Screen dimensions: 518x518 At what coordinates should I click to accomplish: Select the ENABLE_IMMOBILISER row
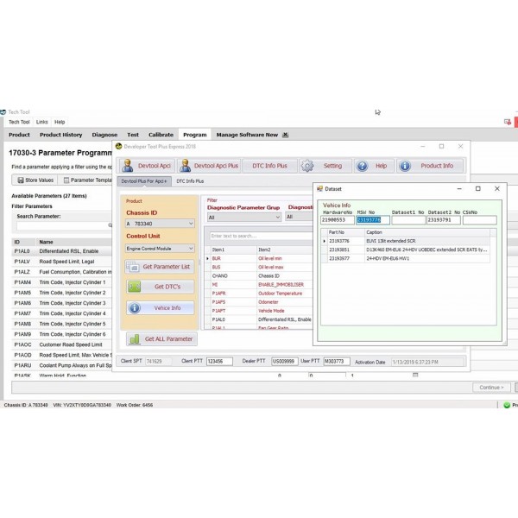tap(258, 284)
